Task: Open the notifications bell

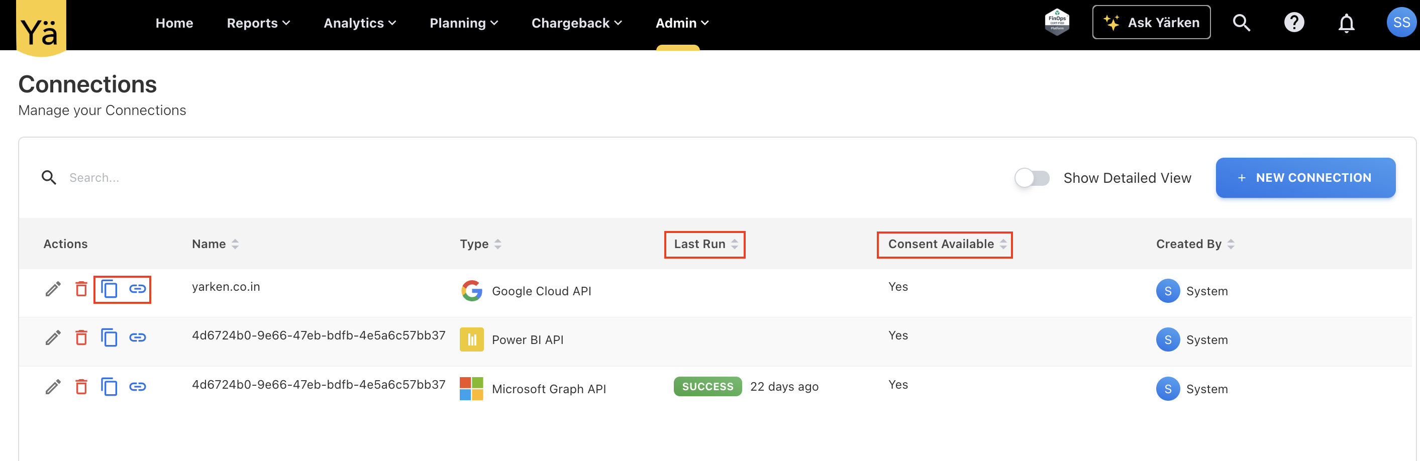Action: click(1346, 23)
